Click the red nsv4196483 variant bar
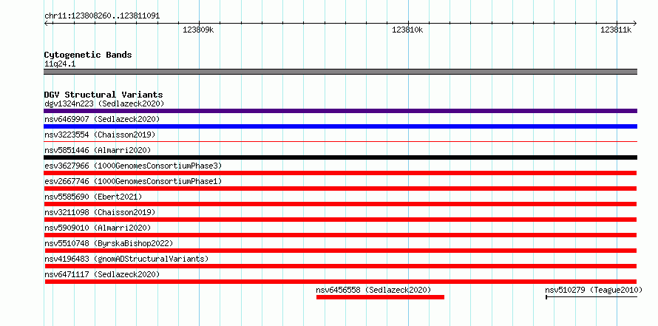Image resolution: width=658 pixels, height=326 pixels. (x=340, y=266)
